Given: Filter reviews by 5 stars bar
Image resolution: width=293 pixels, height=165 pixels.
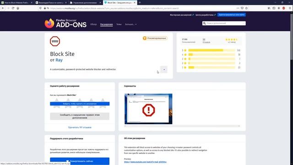Looking at the screenshot, I should (x=211, y=50).
